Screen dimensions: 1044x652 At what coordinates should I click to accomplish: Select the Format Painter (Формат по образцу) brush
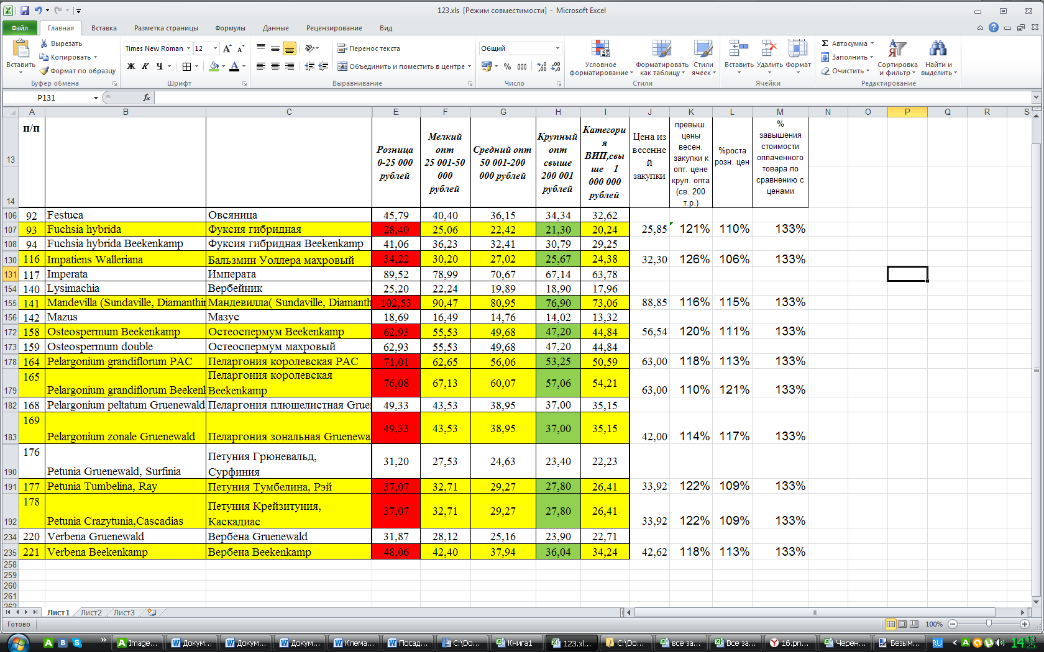[44, 71]
